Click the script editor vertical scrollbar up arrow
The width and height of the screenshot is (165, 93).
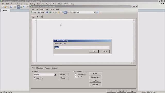[134, 20]
